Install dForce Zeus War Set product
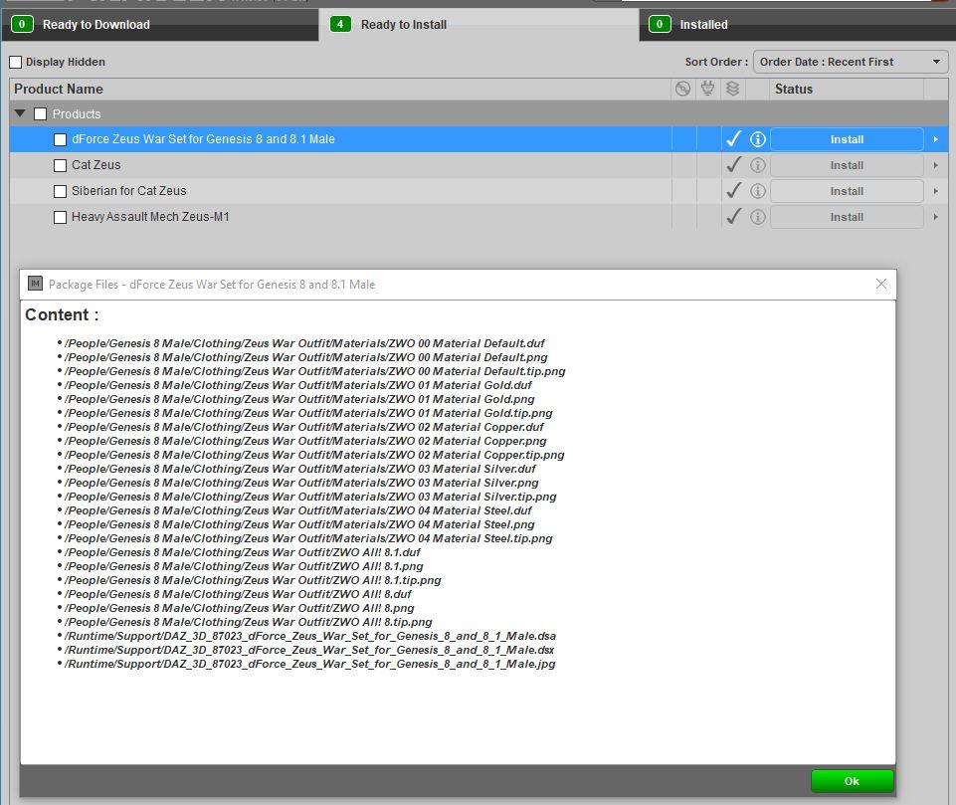Image resolution: width=956 pixels, height=805 pixels. coord(847,139)
